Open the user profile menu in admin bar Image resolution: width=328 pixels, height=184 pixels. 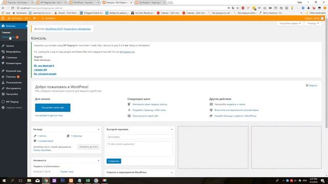pos(314,18)
